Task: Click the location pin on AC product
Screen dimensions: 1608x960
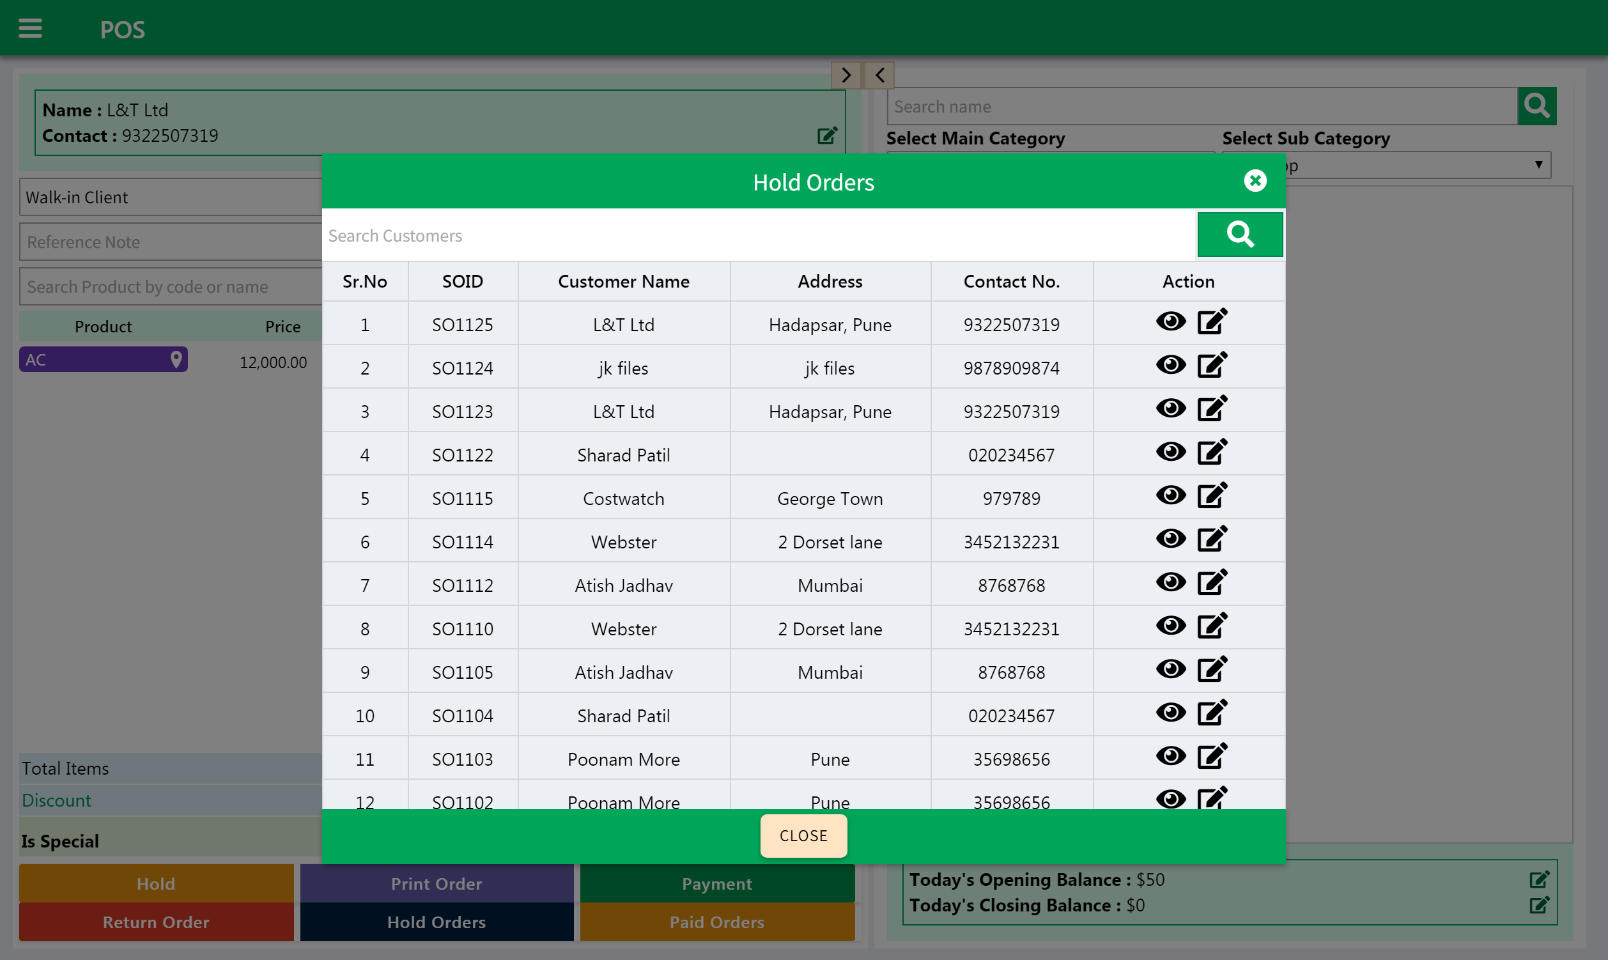Action: [x=175, y=359]
